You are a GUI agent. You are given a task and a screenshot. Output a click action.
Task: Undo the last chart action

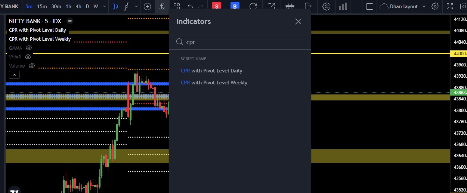click(x=191, y=6)
